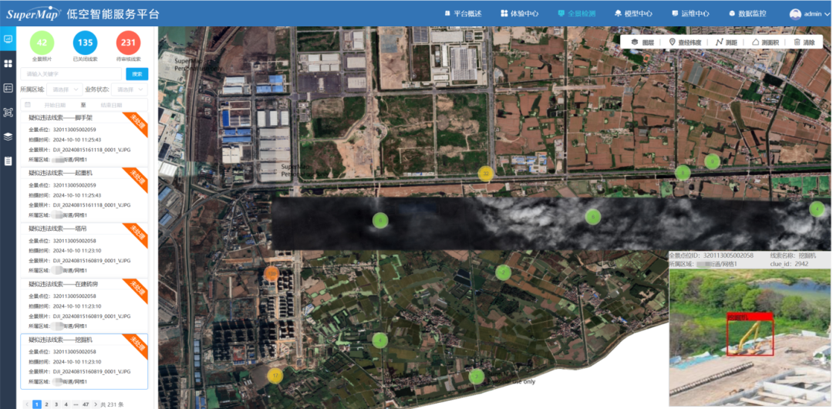
Task: Open the stacked layers icon in the sidebar
Action: click(x=8, y=137)
